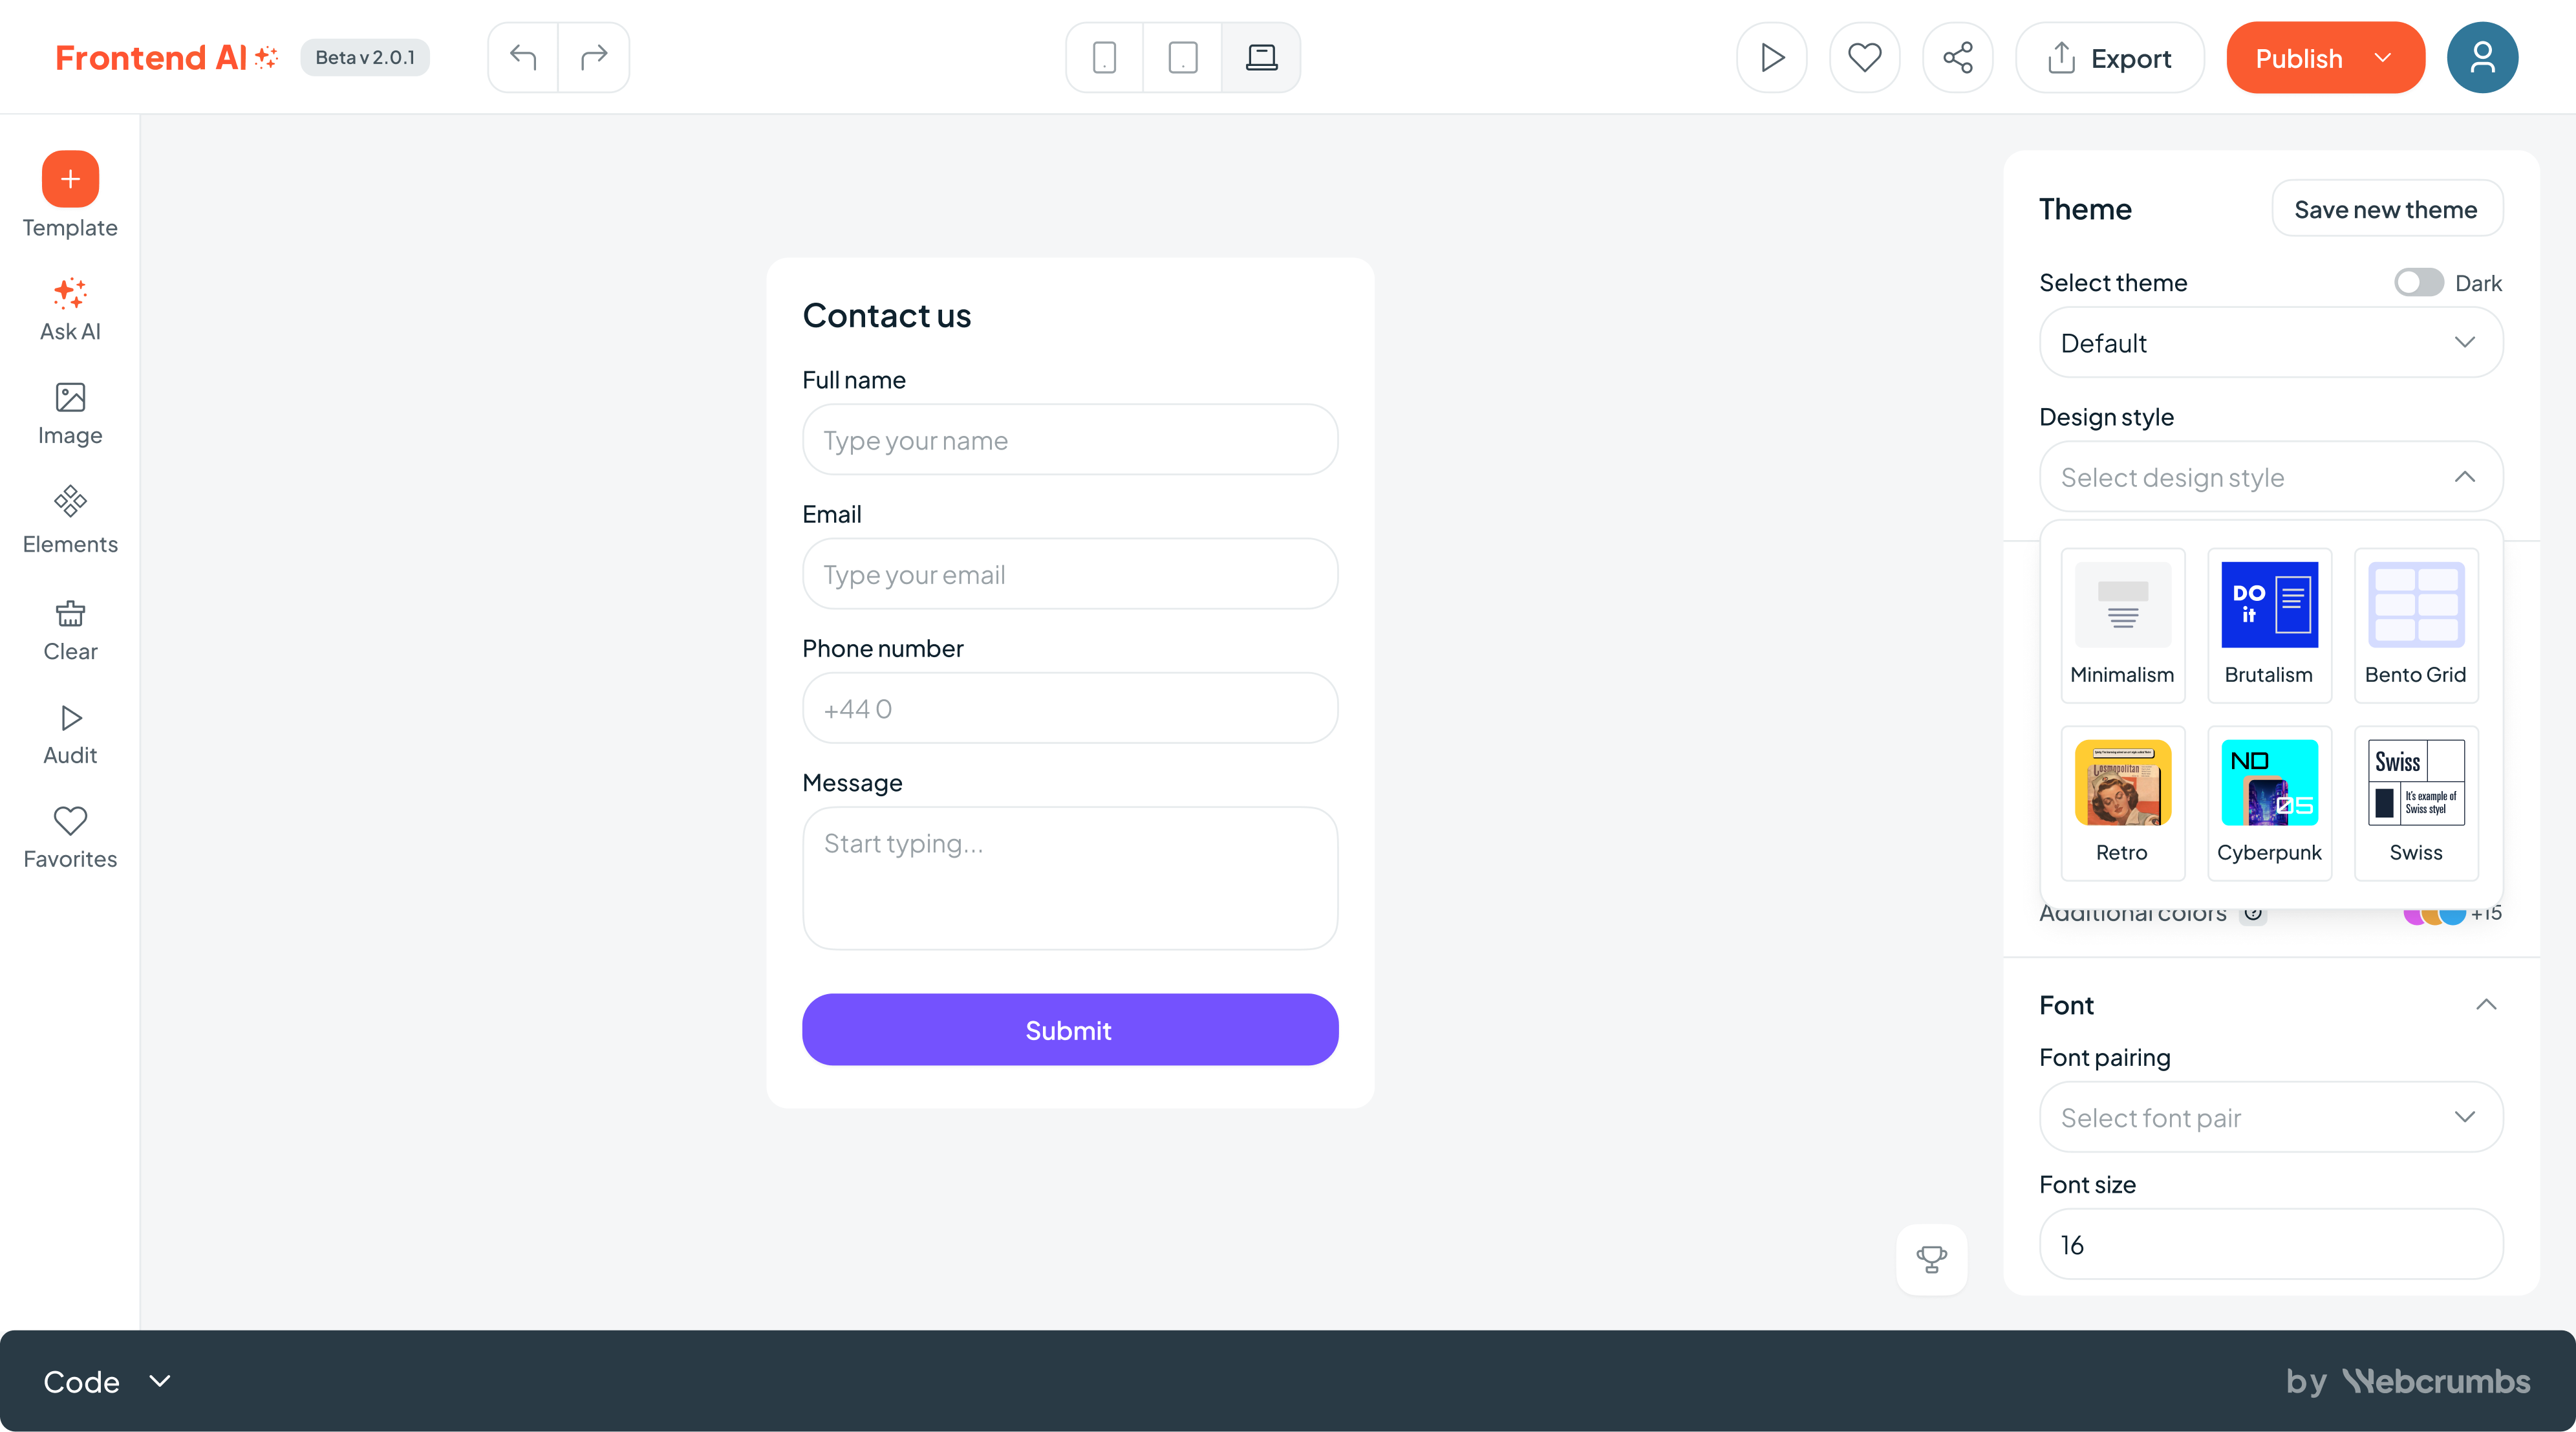Open the Image panel
2576x1432 pixels.
[69, 412]
